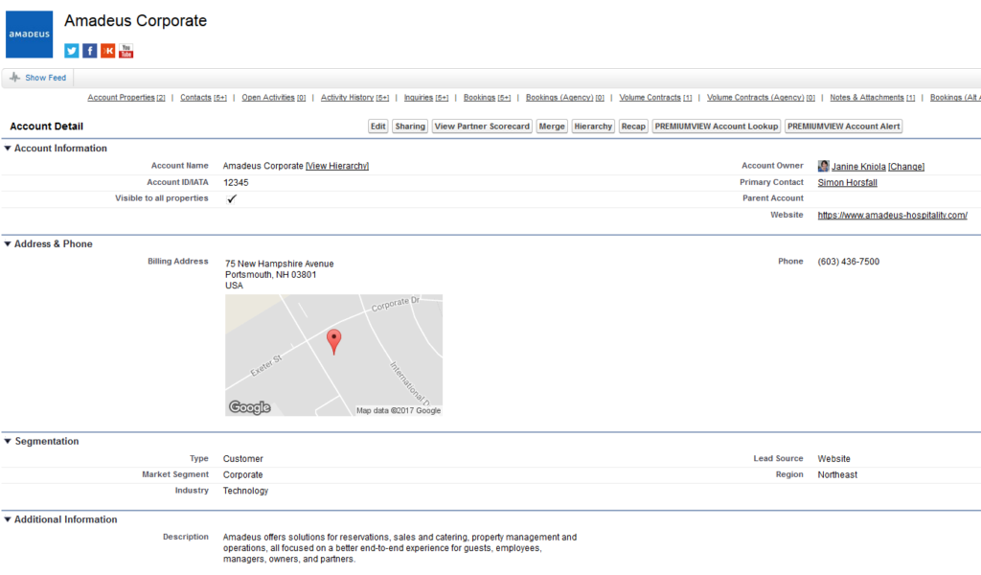
Task: Click the red map pin marker
Action: click(334, 341)
